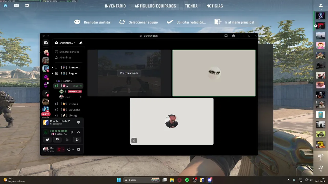This screenshot has height=184, width=328.
Task: Switch to Counter-Strike 2 taskbar icon
Action: (202, 180)
